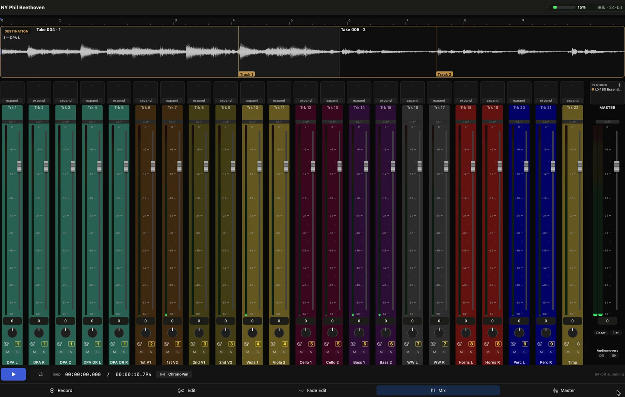This screenshot has height=397, width=625.
Task: Open LX480 Essentials plugin
Action: click(606, 90)
